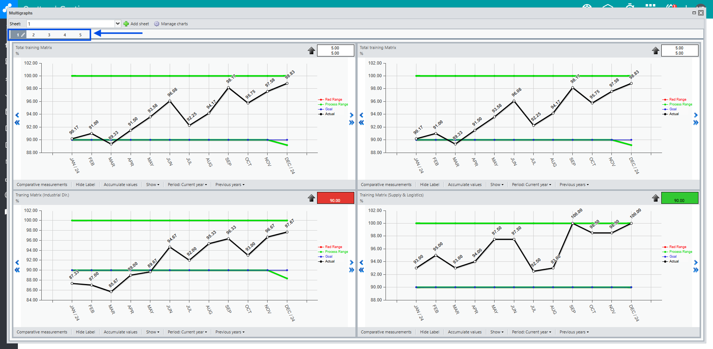Toggle Hide Label on top-left chart

tap(85, 185)
